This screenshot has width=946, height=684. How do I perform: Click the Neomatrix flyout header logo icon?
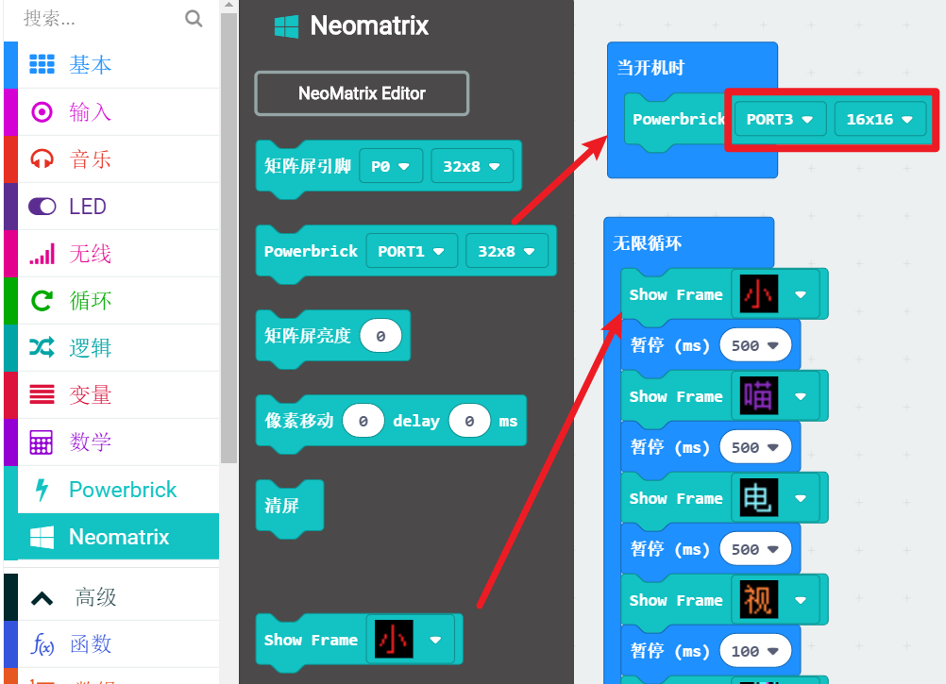point(286,25)
